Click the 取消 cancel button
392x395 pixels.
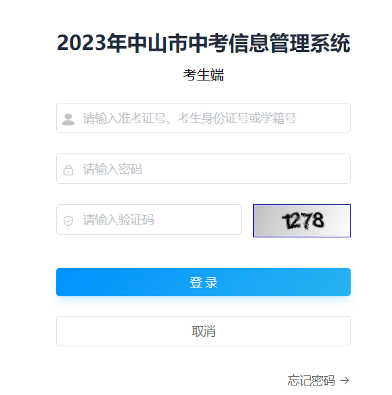[x=203, y=331]
